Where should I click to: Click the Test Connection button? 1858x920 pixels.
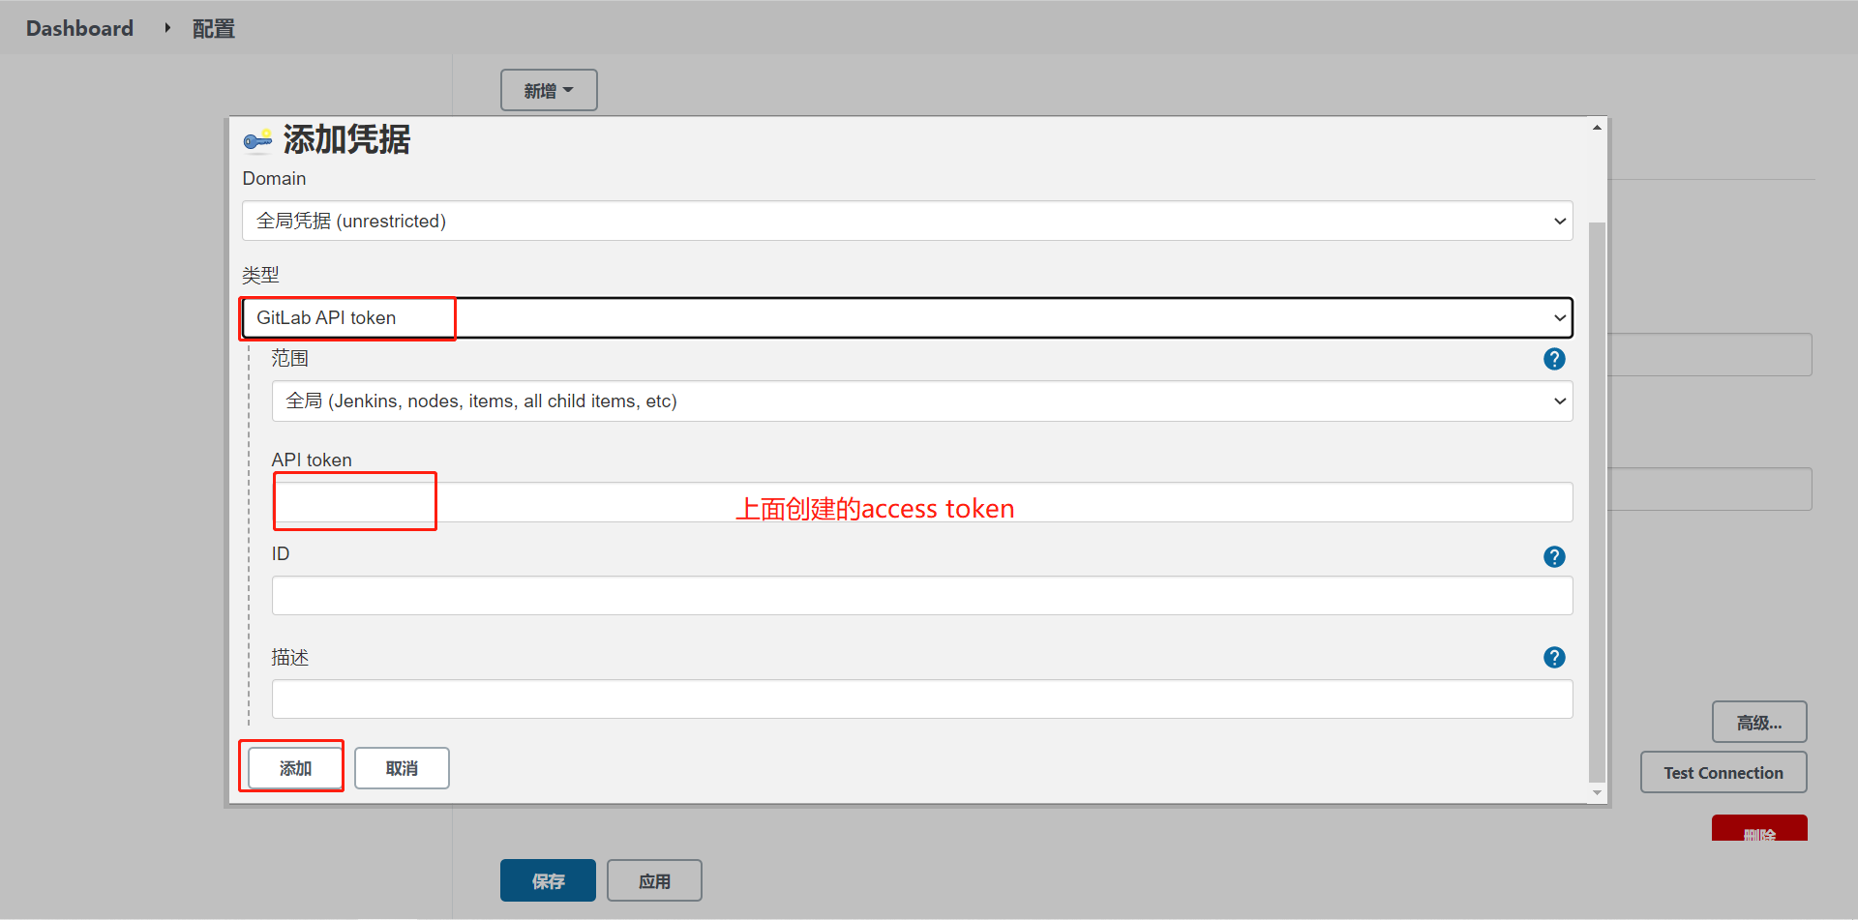(x=1723, y=772)
